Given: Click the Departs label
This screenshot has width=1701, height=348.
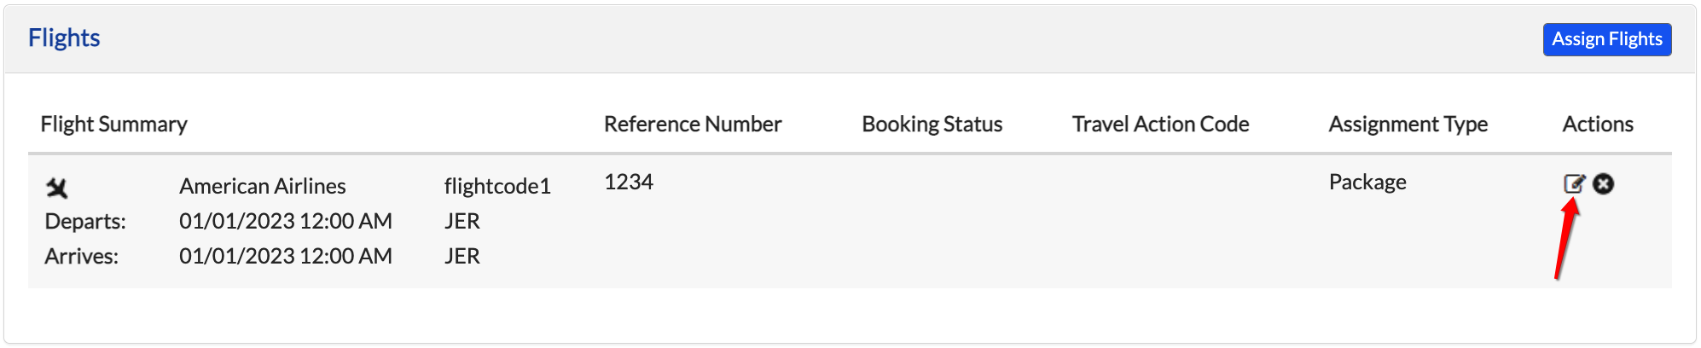Looking at the screenshot, I should (x=85, y=221).
